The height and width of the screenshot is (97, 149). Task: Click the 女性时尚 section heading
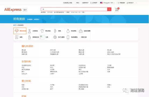tap(26, 62)
